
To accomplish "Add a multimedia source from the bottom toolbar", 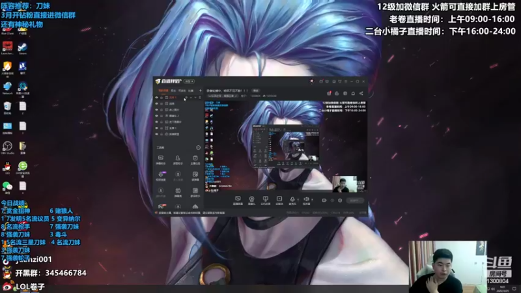I will pyautogui.click(x=279, y=201).
